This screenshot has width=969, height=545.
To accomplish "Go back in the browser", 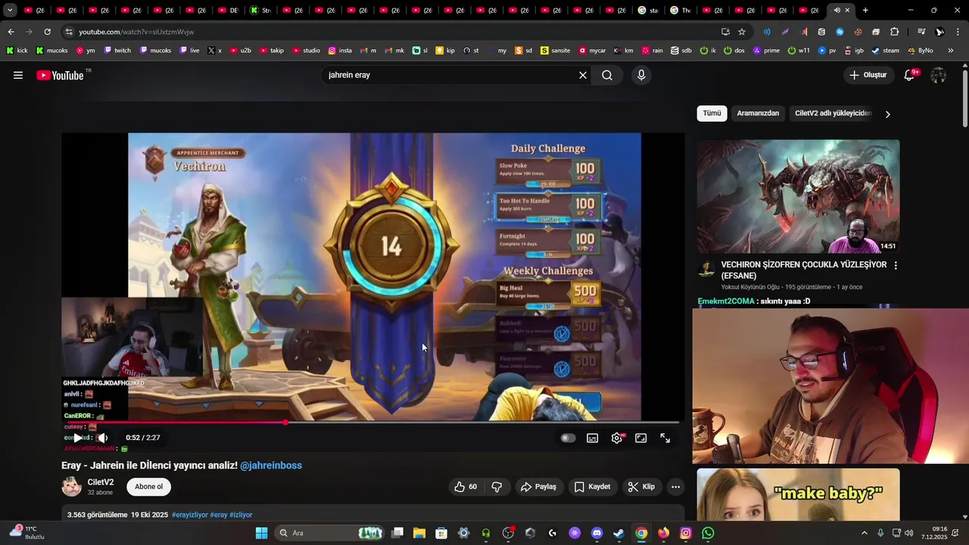I will point(11,32).
